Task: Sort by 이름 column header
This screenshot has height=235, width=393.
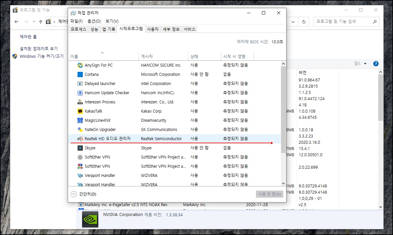Action: pos(104,56)
